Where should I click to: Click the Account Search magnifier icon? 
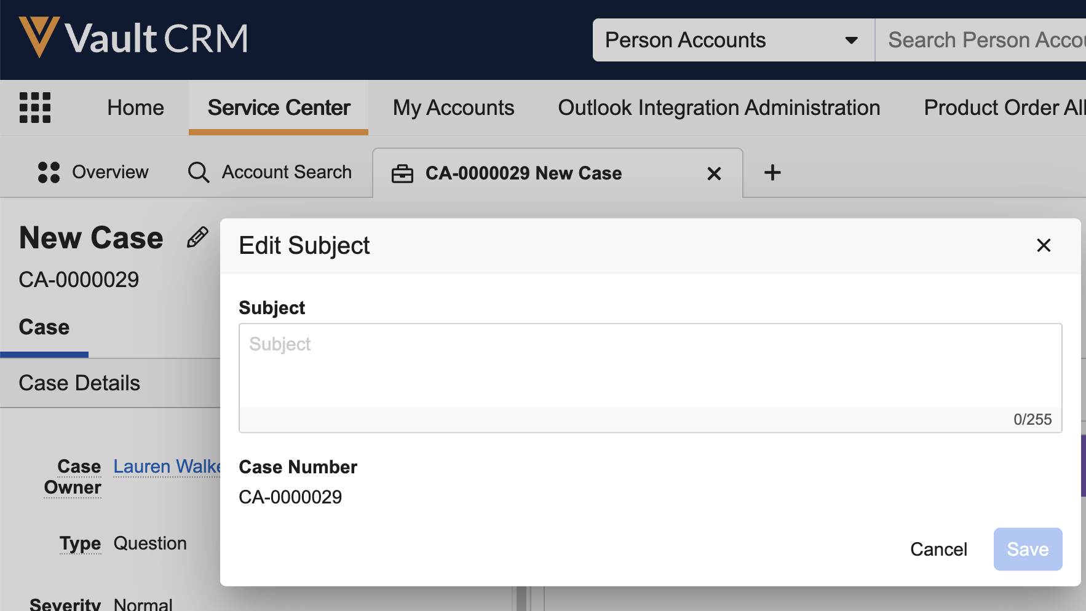[x=199, y=173]
